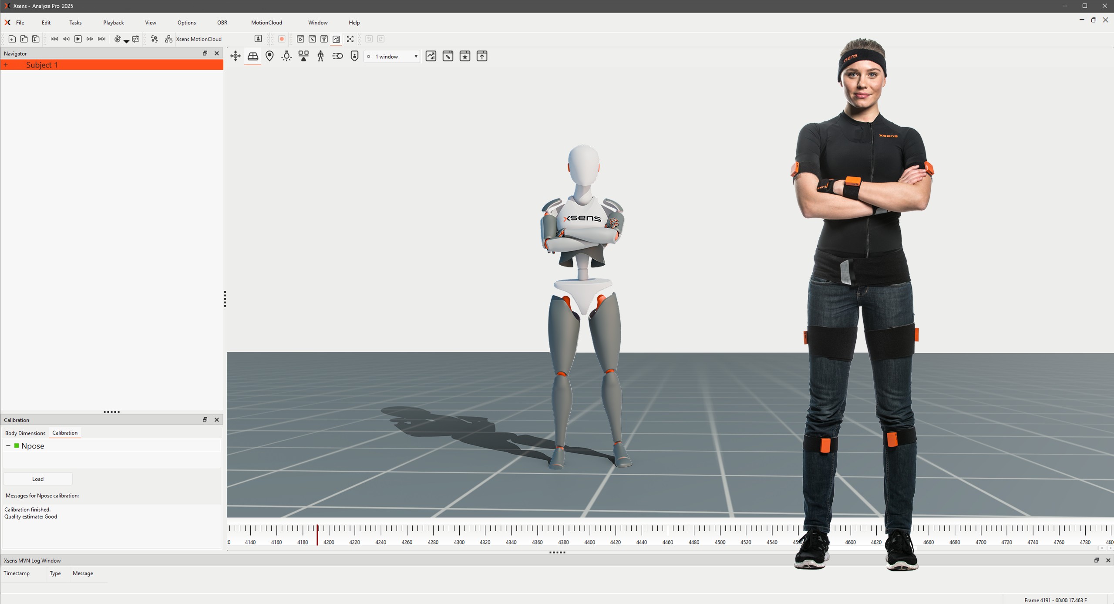Open the MotionCloud menu
This screenshot has width=1114, height=604.
tap(266, 23)
